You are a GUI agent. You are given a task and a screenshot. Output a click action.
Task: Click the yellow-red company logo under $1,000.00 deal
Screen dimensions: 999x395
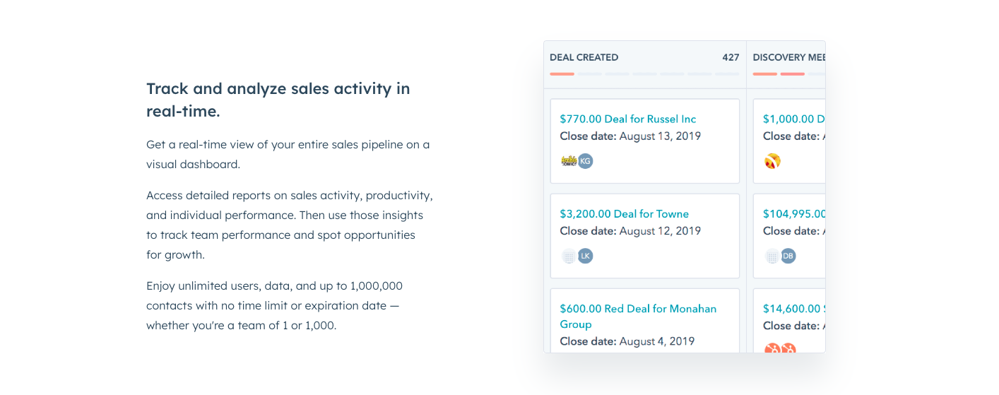click(772, 161)
